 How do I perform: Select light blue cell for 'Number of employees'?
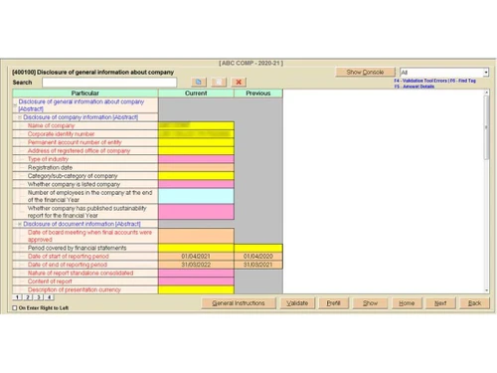pos(196,196)
